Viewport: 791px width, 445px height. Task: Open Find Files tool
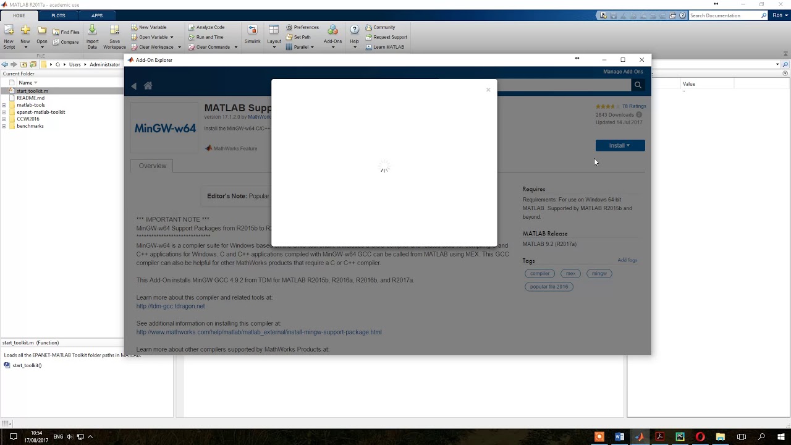[x=66, y=32]
